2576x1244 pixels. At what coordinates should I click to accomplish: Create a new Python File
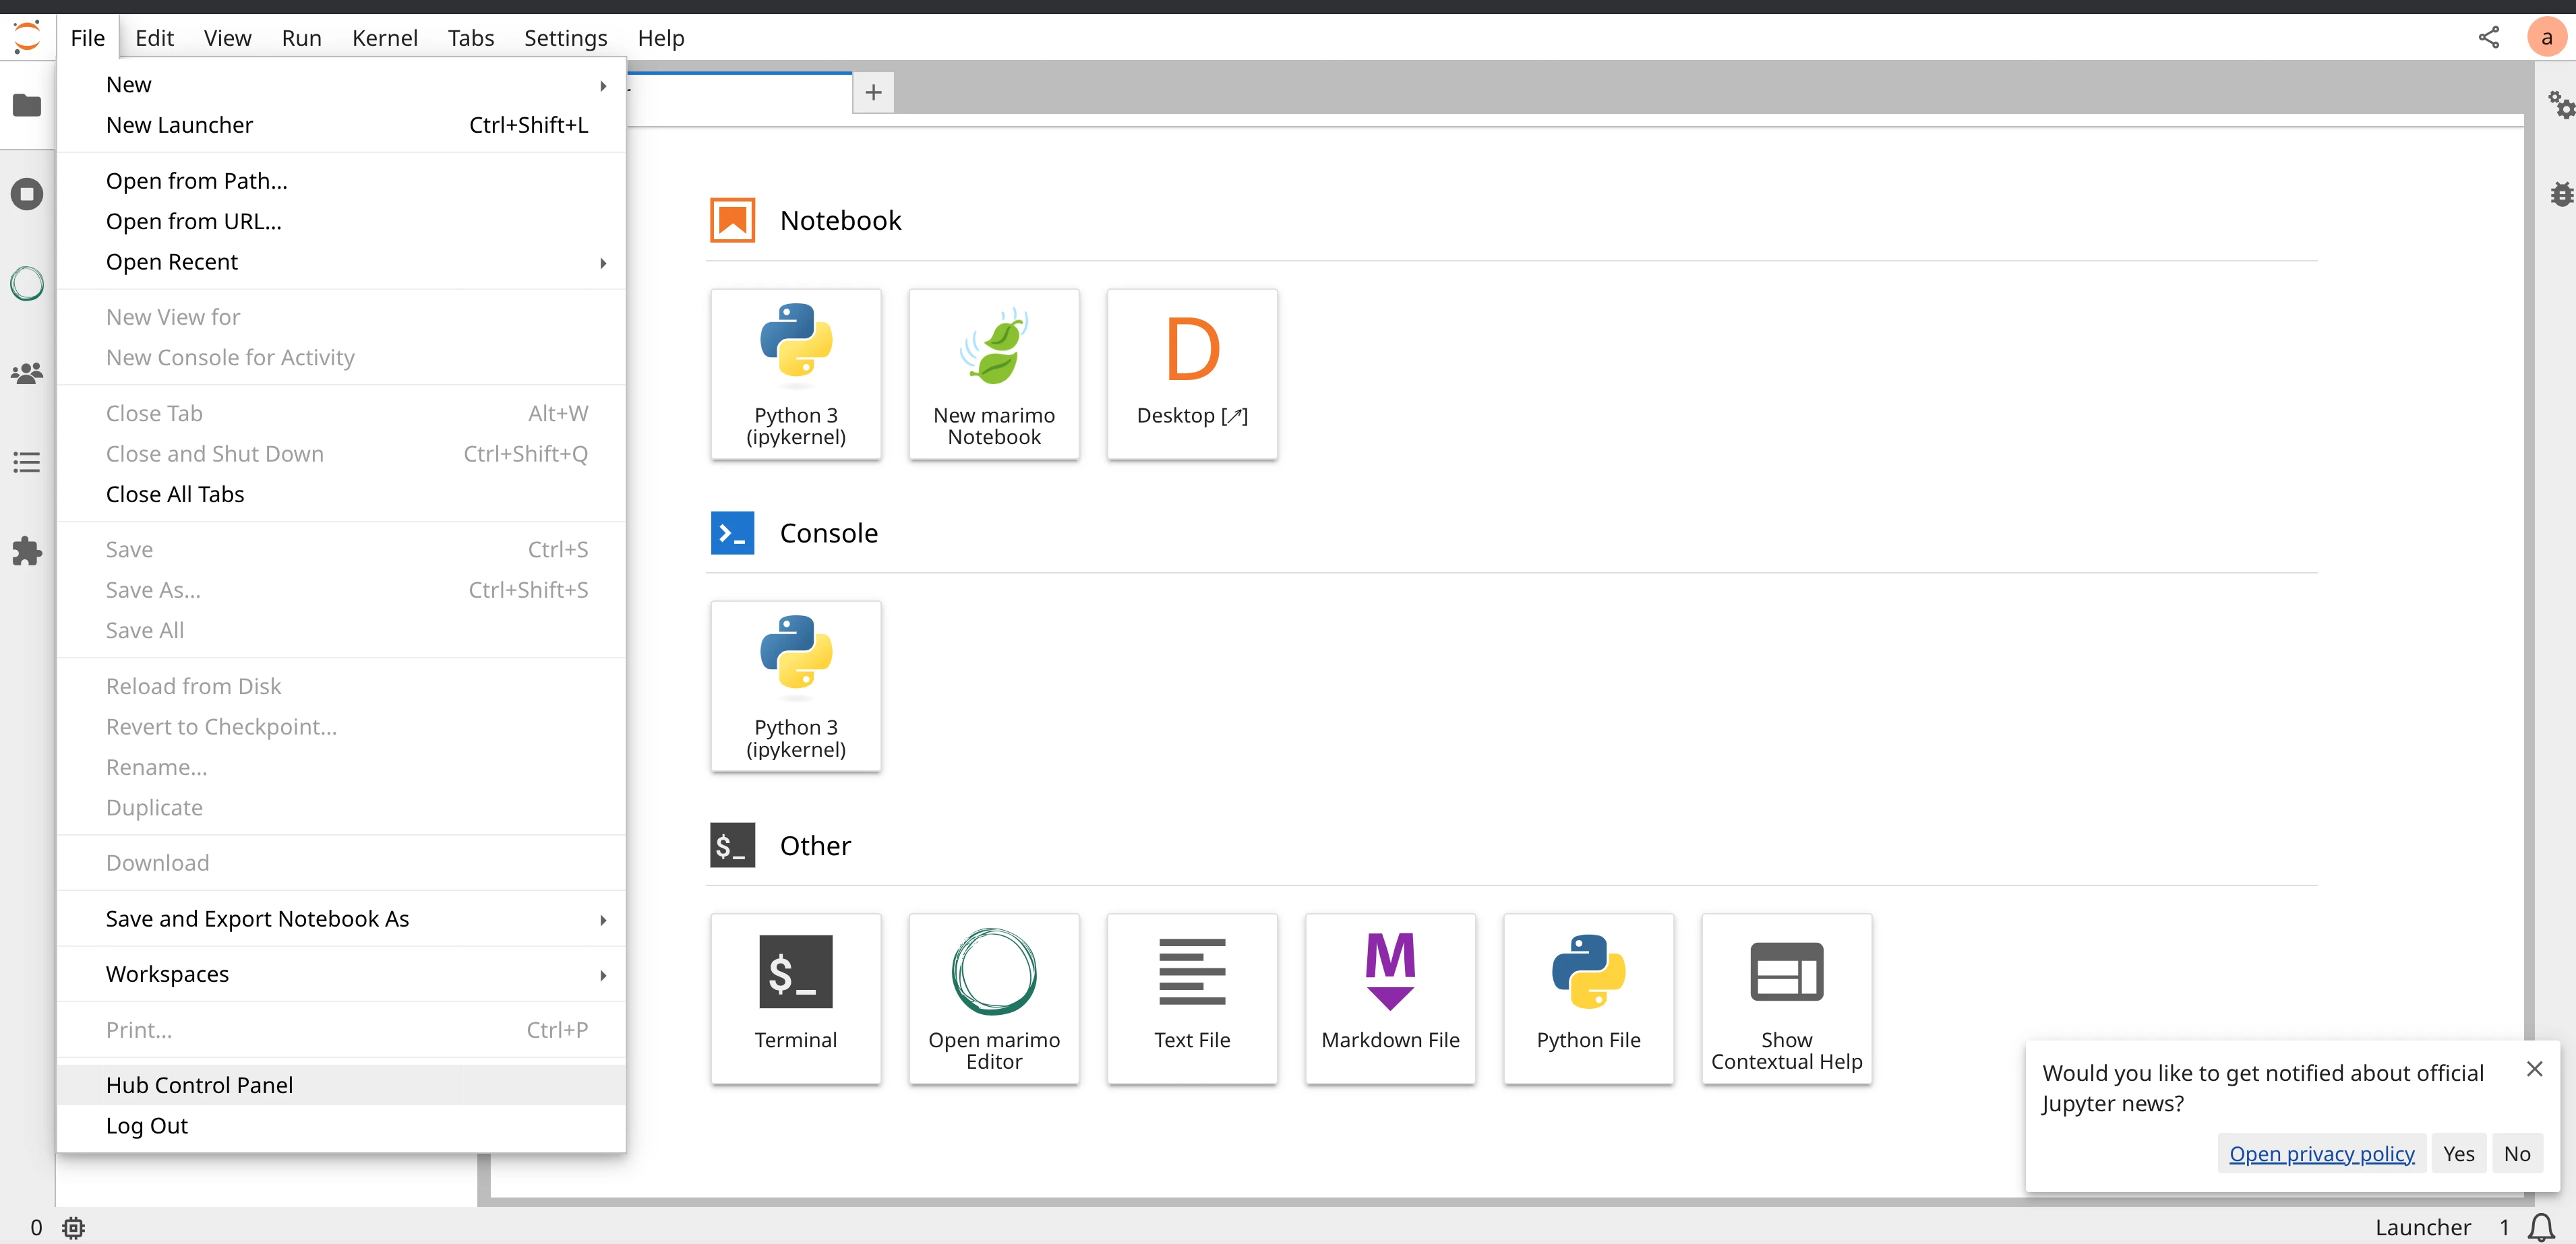[1588, 999]
